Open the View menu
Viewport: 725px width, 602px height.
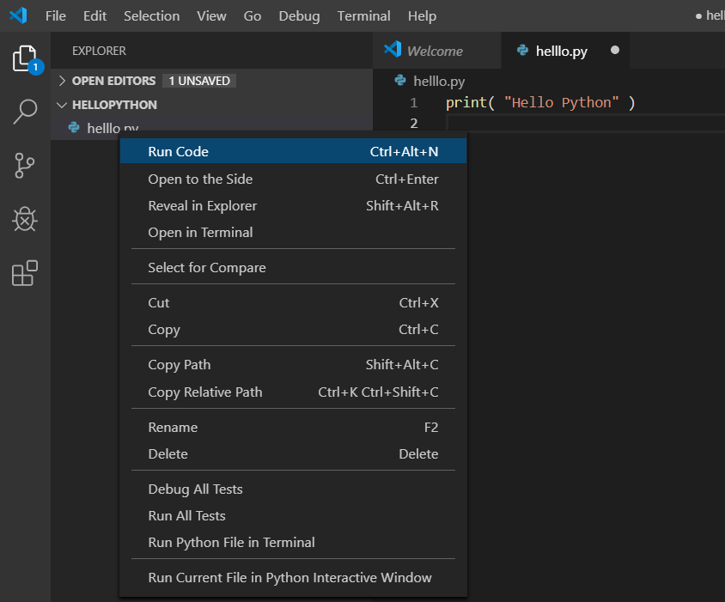tap(211, 15)
